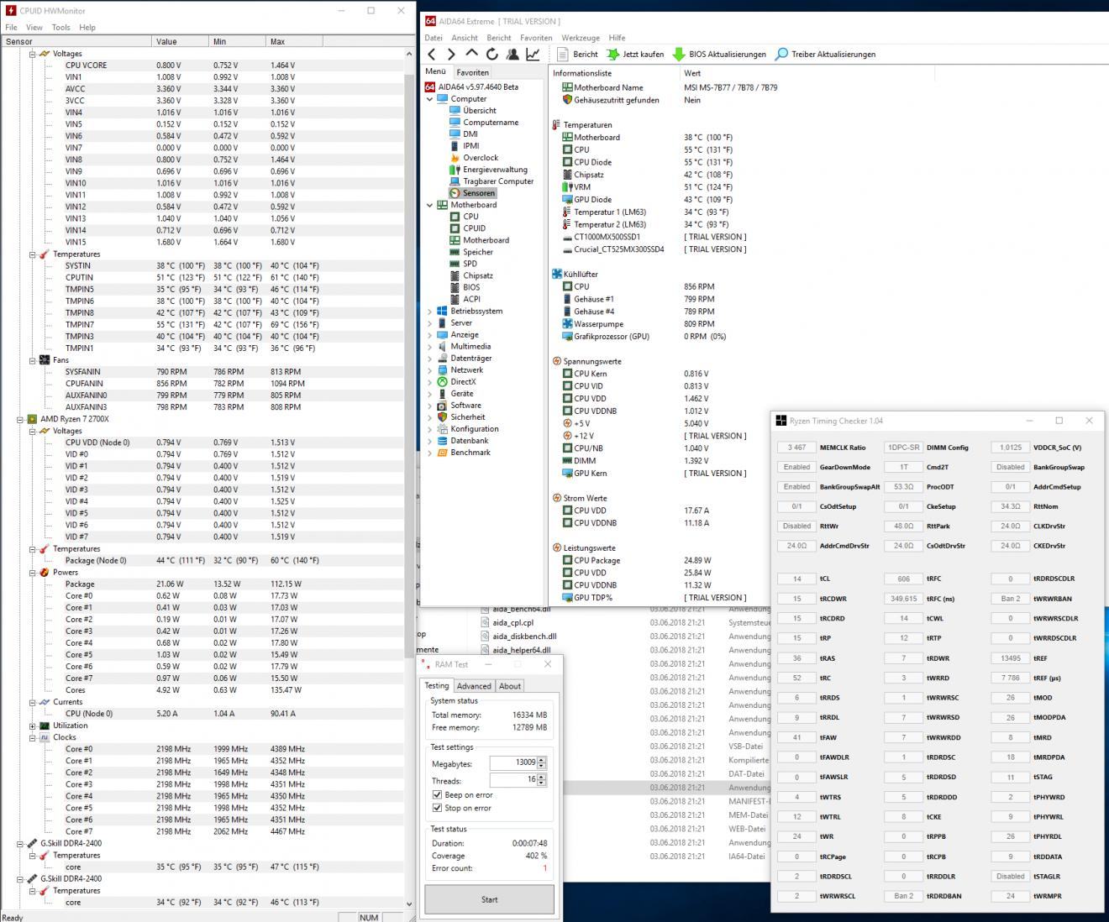Click Treiber Aktualisierungen label

833,55
